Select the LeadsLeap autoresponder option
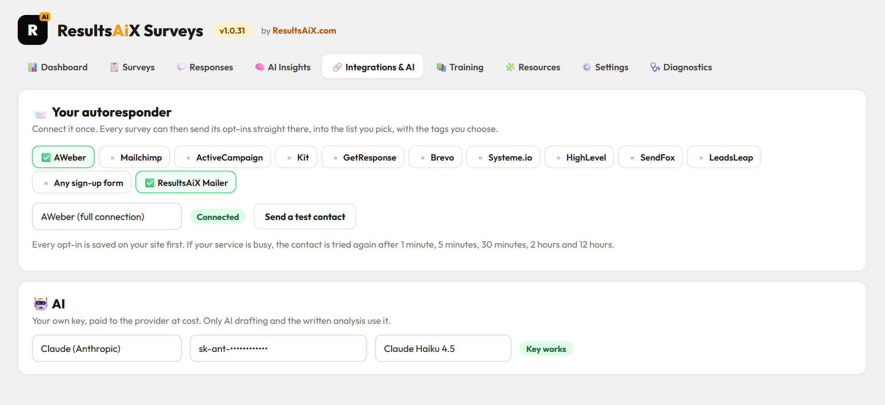The height and width of the screenshot is (405, 885). pyautogui.click(x=724, y=157)
